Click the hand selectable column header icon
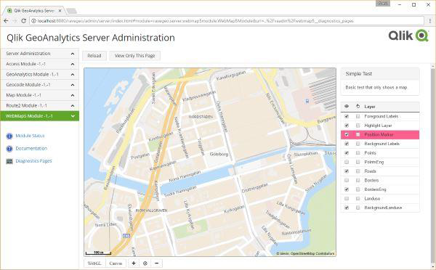 358,107
